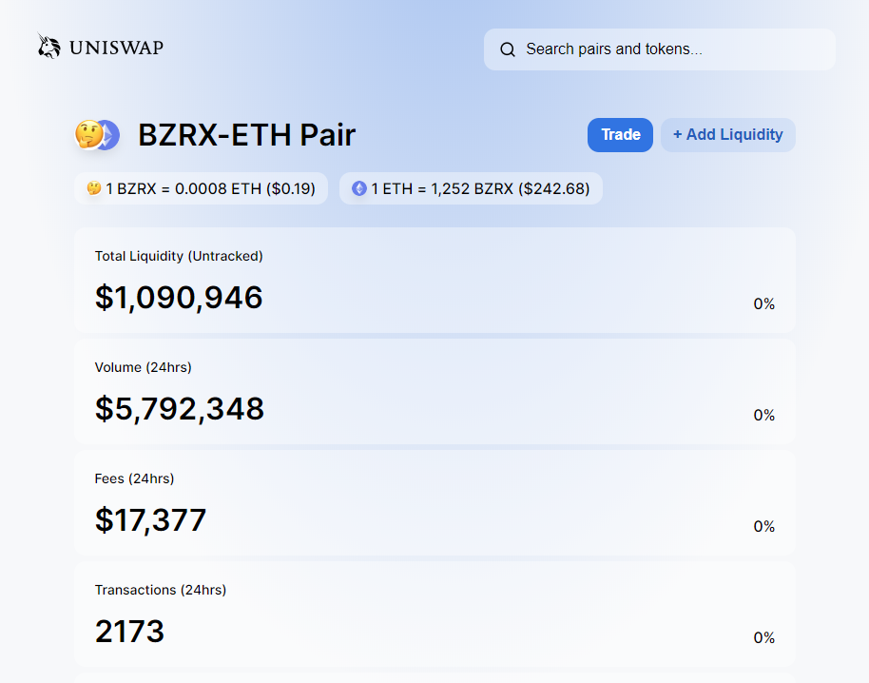Click the UNISWAP wordmark text

[116, 48]
